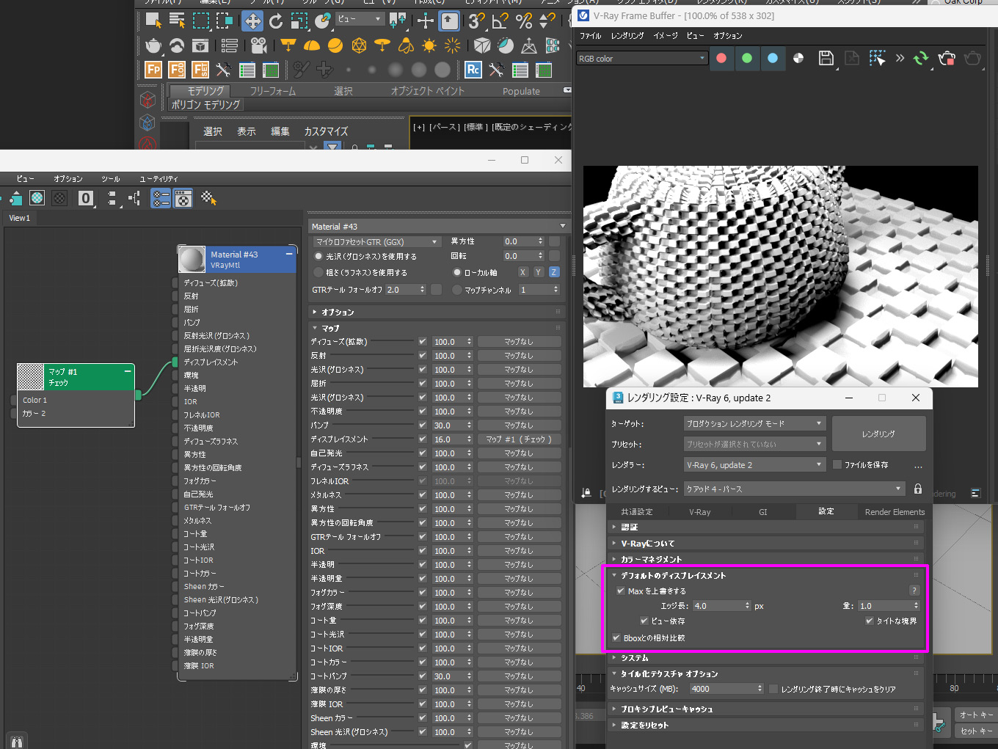
Task: Toggle the 'ビュー依存' checkbox
Action: pyautogui.click(x=644, y=621)
